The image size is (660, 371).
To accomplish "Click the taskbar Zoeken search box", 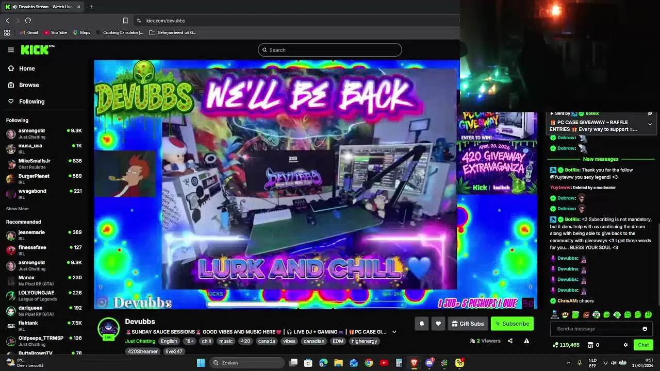I will coord(247,363).
